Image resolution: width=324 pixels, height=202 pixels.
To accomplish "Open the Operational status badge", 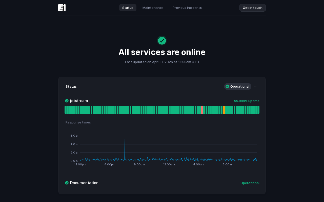I will point(238,86).
